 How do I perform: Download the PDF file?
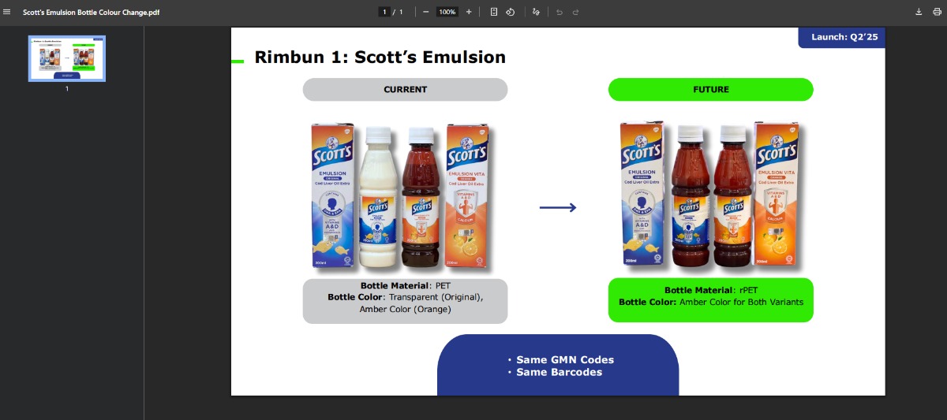[x=919, y=12]
